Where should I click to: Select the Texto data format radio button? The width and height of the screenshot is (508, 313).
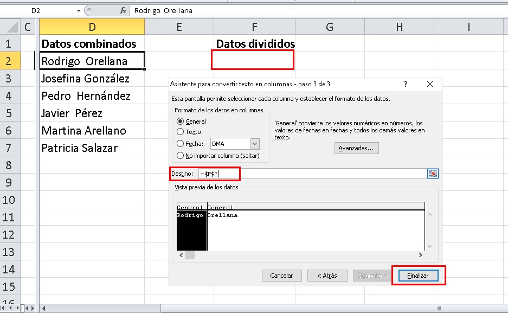pos(179,132)
